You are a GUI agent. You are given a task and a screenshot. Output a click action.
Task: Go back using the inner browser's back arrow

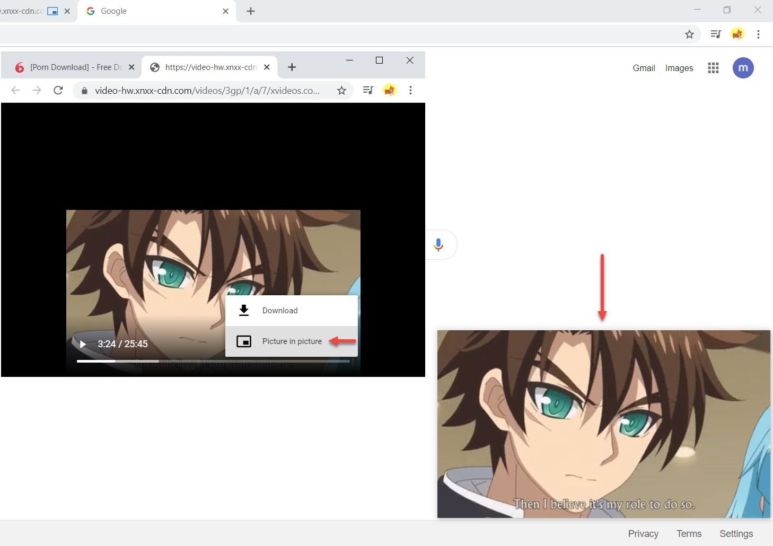[x=16, y=90]
